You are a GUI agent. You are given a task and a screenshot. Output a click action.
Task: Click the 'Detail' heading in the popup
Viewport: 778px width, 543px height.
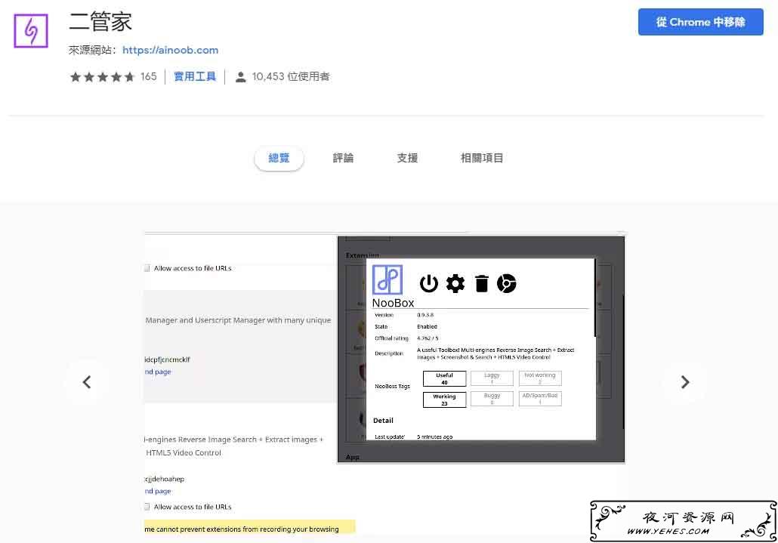tap(383, 421)
